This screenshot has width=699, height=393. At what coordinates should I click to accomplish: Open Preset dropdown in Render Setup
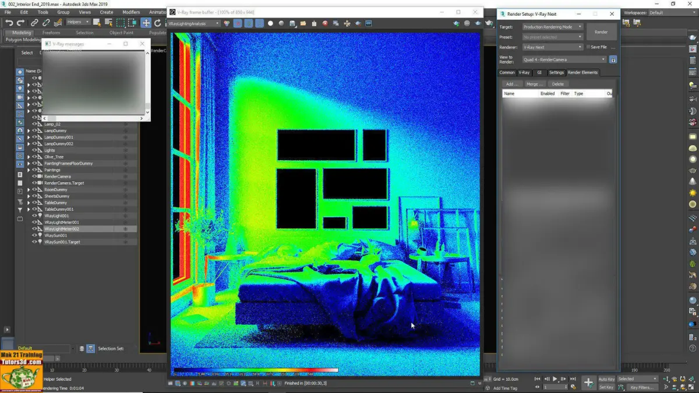[x=552, y=37]
